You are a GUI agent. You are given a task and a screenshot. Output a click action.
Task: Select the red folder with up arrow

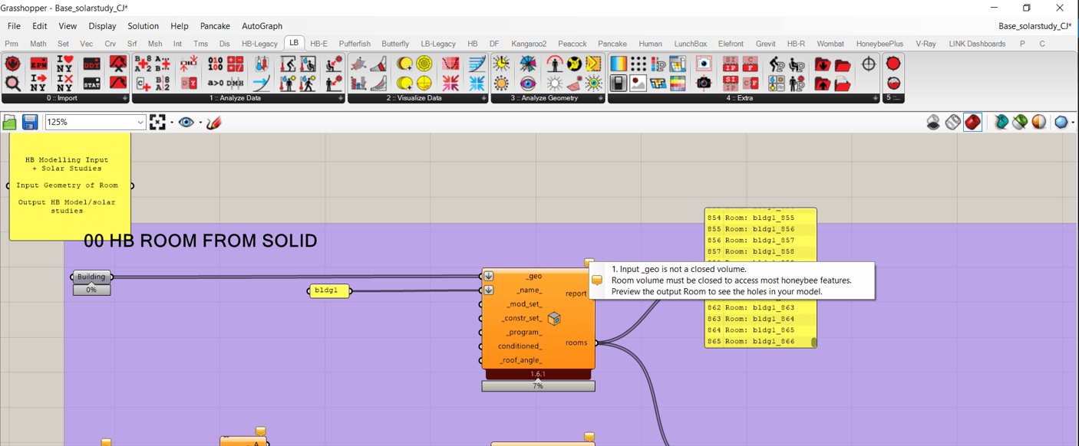pos(823,83)
